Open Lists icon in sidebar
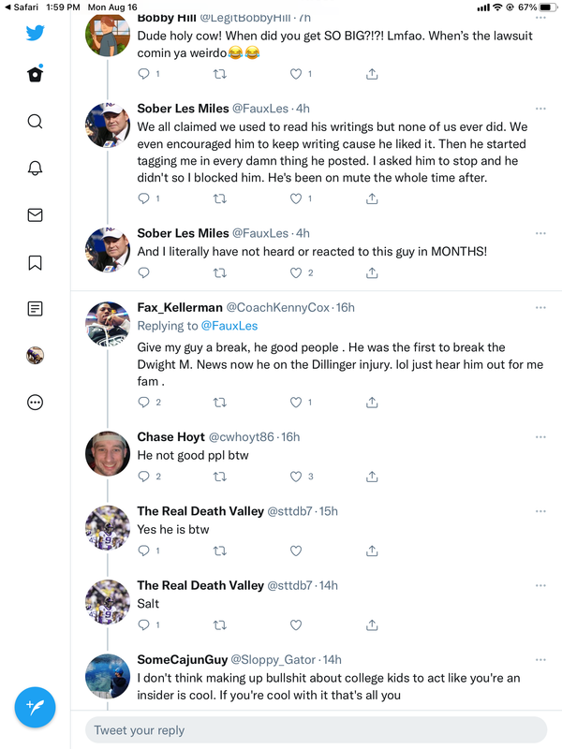 [35, 309]
